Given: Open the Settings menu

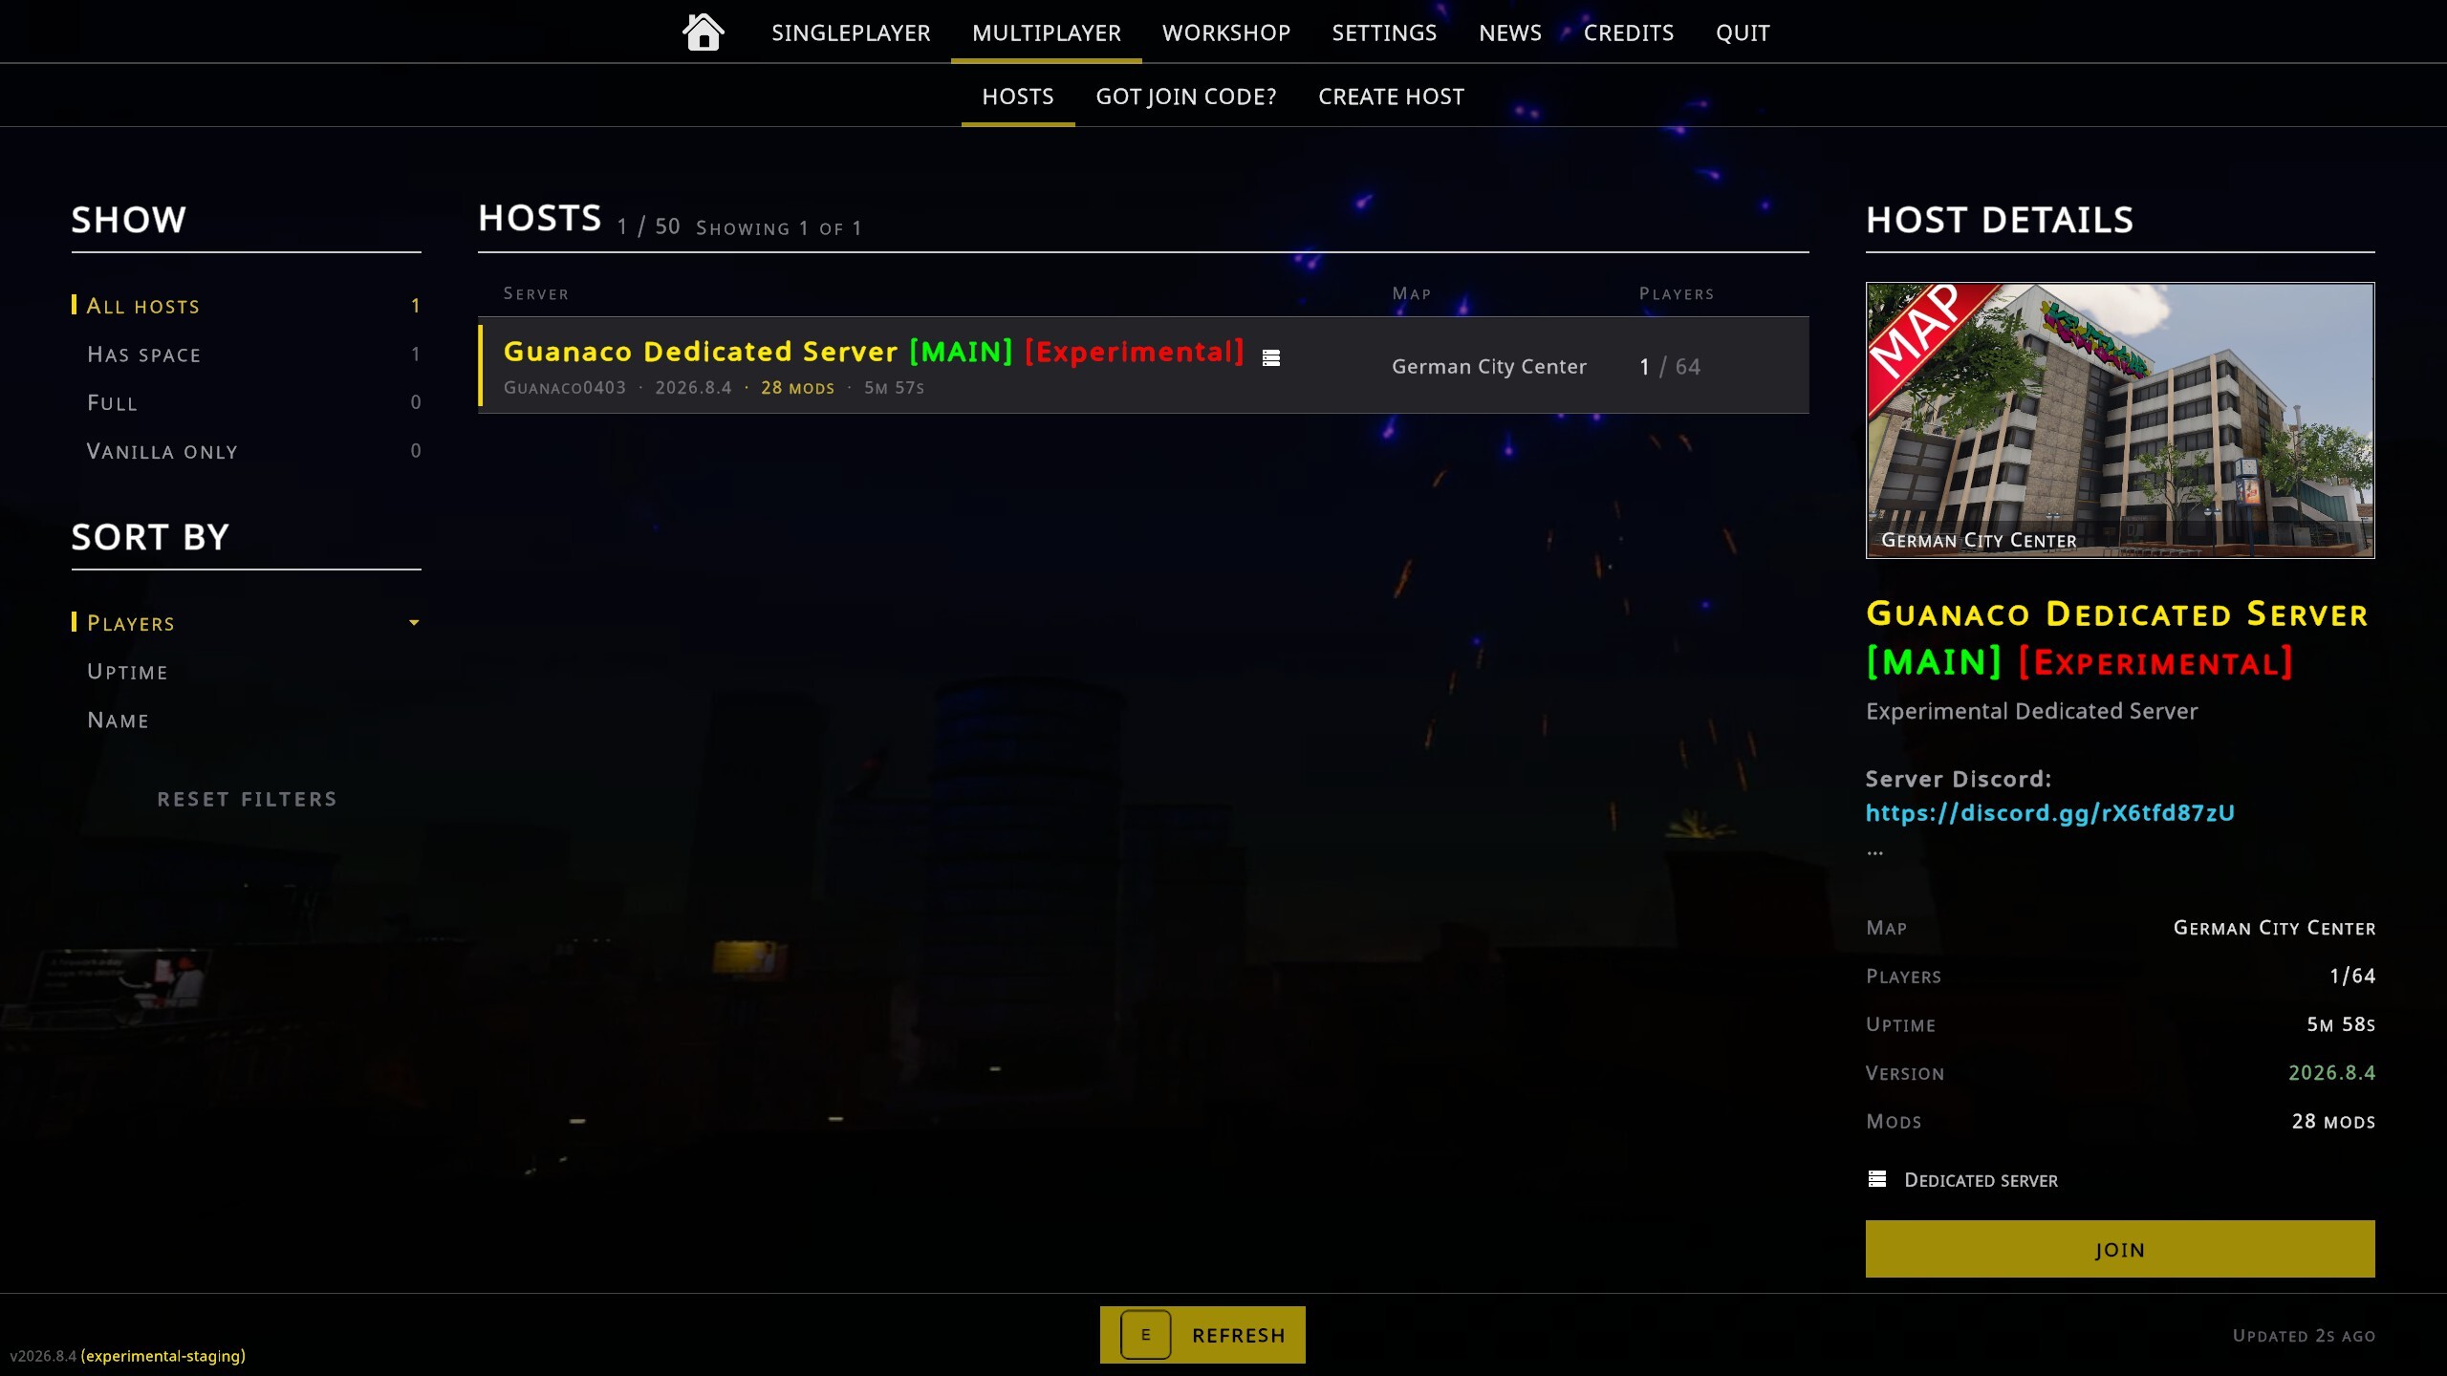Looking at the screenshot, I should click(x=1384, y=32).
